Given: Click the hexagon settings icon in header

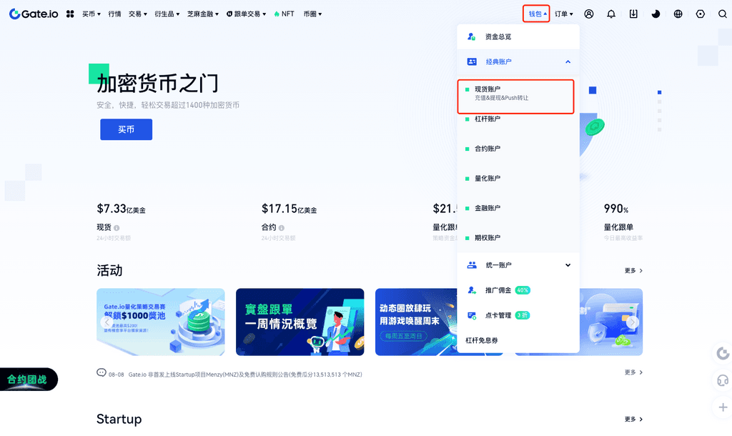Looking at the screenshot, I should coord(701,14).
